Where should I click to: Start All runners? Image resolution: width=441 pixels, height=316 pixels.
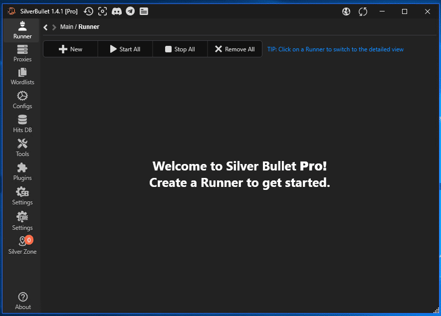(125, 49)
